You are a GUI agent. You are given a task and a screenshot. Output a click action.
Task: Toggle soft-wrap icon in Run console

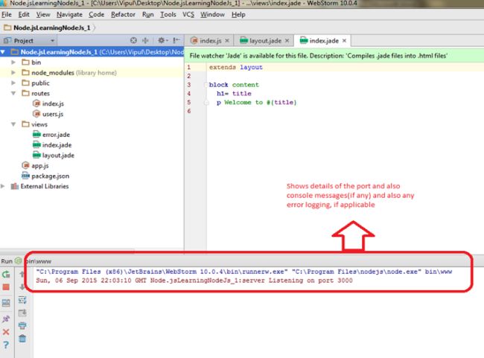[x=22, y=300]
